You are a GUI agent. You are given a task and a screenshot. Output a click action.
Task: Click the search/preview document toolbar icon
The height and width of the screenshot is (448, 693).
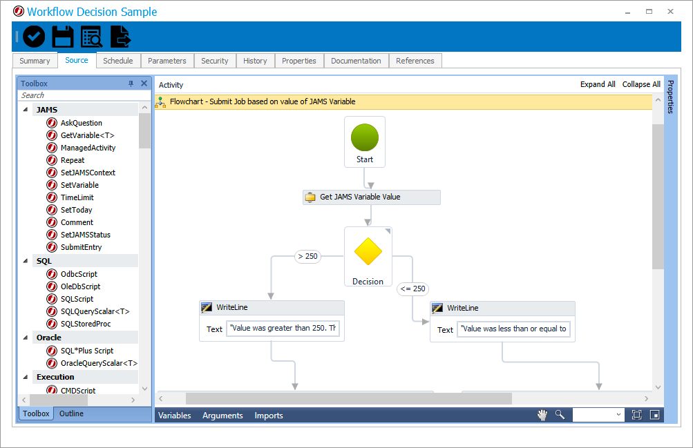pos(91,37)
